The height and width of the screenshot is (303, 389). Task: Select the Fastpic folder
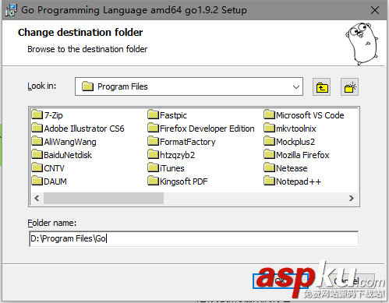click(x=167, y=115)
